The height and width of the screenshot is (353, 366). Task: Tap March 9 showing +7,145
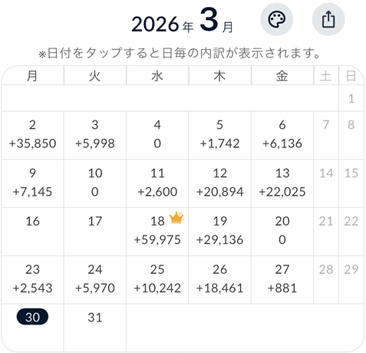tap(32, 183)
